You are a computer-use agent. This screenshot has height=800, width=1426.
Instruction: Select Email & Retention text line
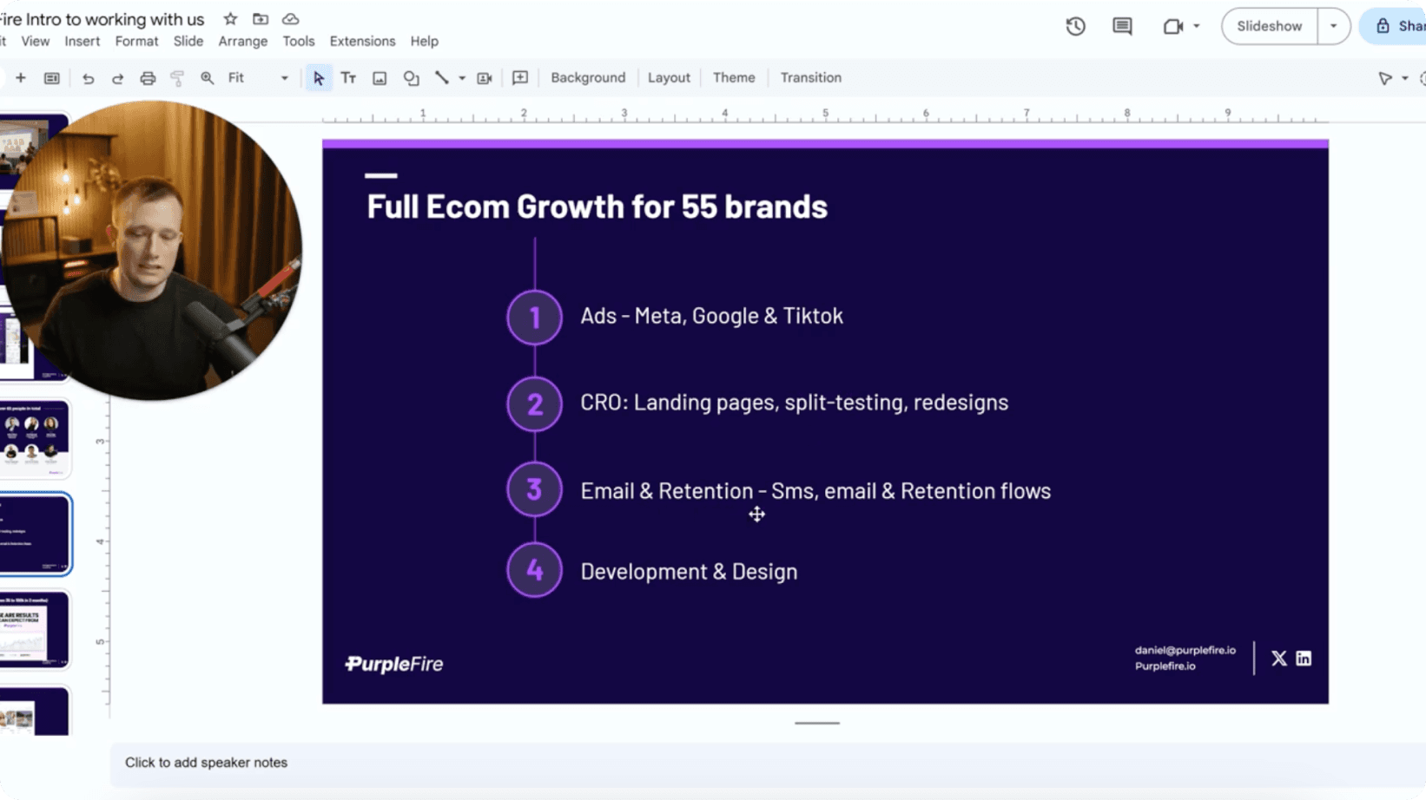coord(815,491)
